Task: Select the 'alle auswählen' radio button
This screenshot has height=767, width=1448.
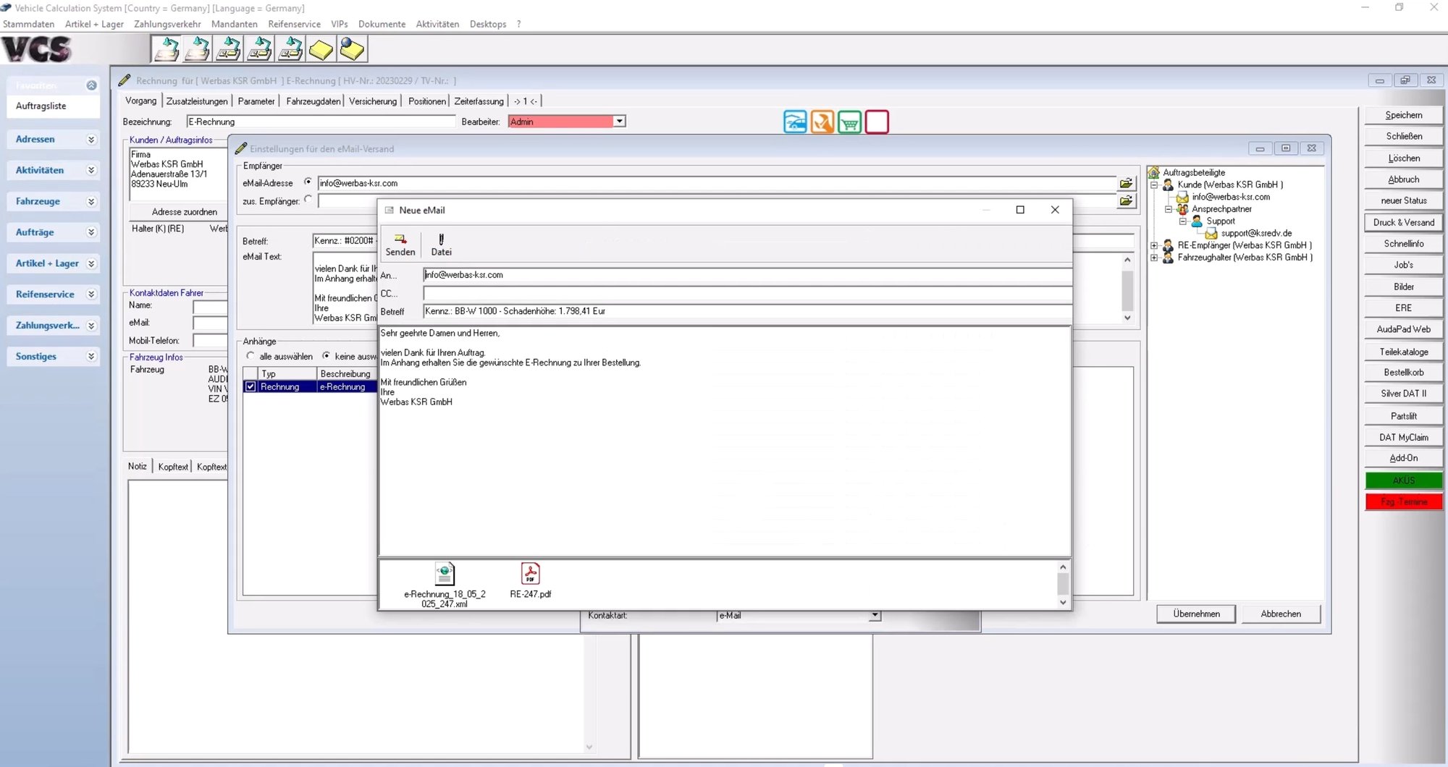Action: (x=251, y=355)
